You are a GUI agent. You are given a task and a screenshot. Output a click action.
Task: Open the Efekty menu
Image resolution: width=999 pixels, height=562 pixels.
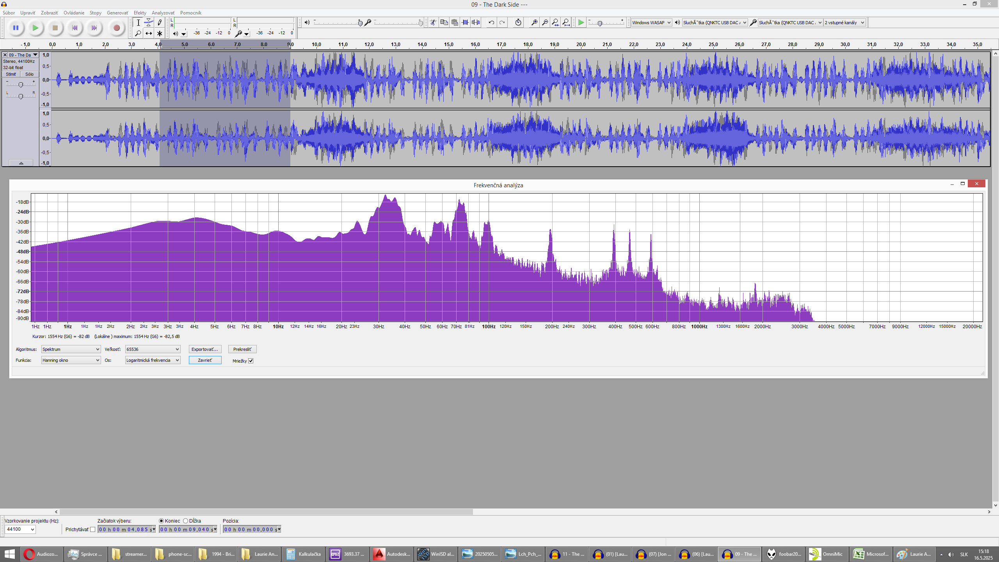tap(140, 13)
